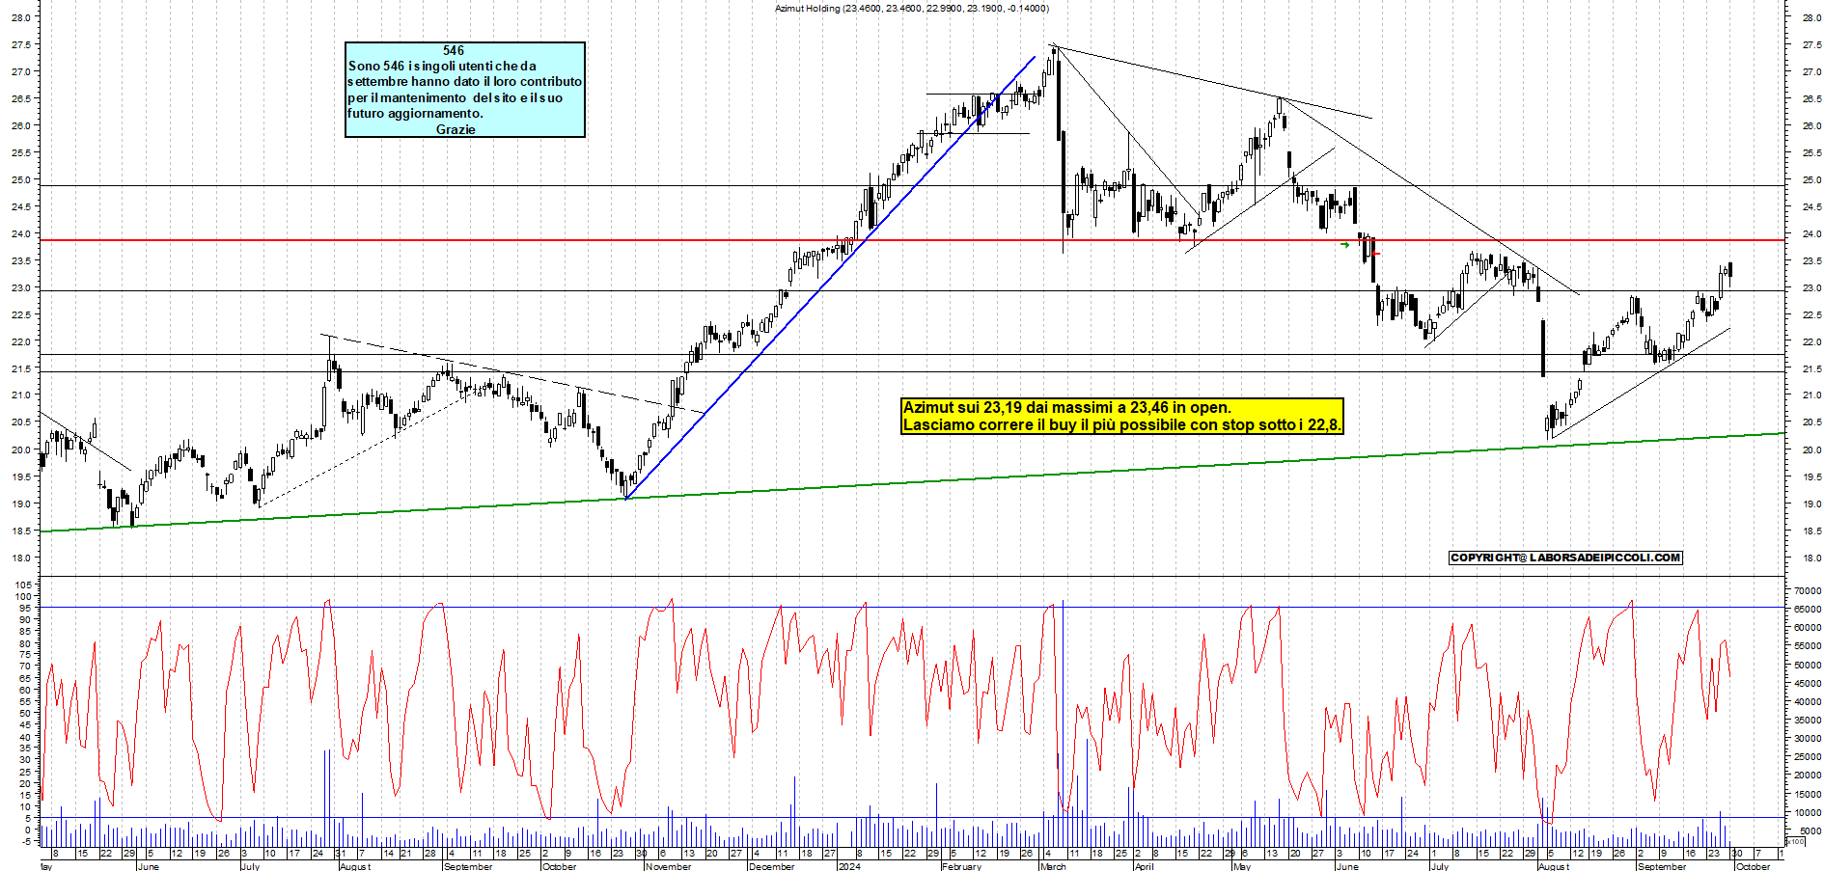1824x871 pixels.
Task: Click the "February" label on the date axis
Action: tap(961, 866)
